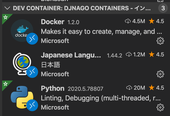
Task: Click remote badge on the globe icon
Action: click(32, 72)
